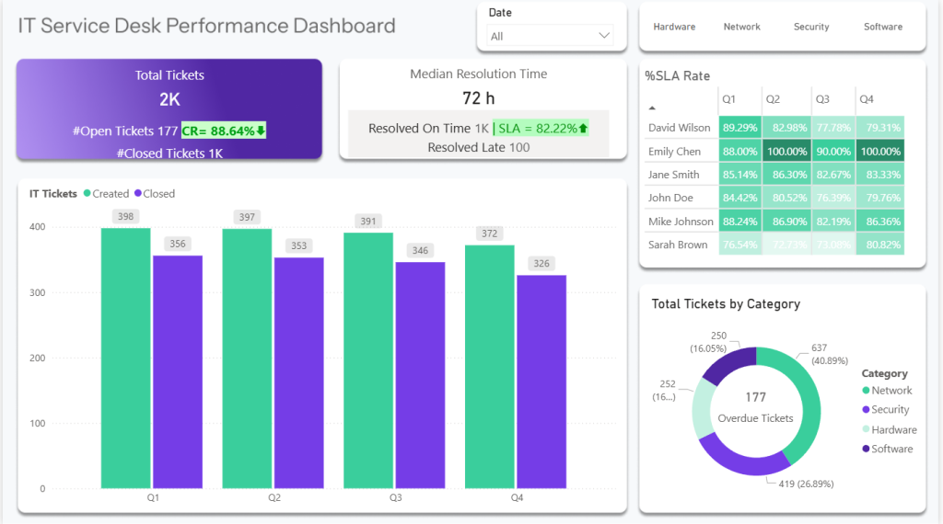Sort by the Q1 column header in SLA table
943x524 pixels.
tap(728, 99)
